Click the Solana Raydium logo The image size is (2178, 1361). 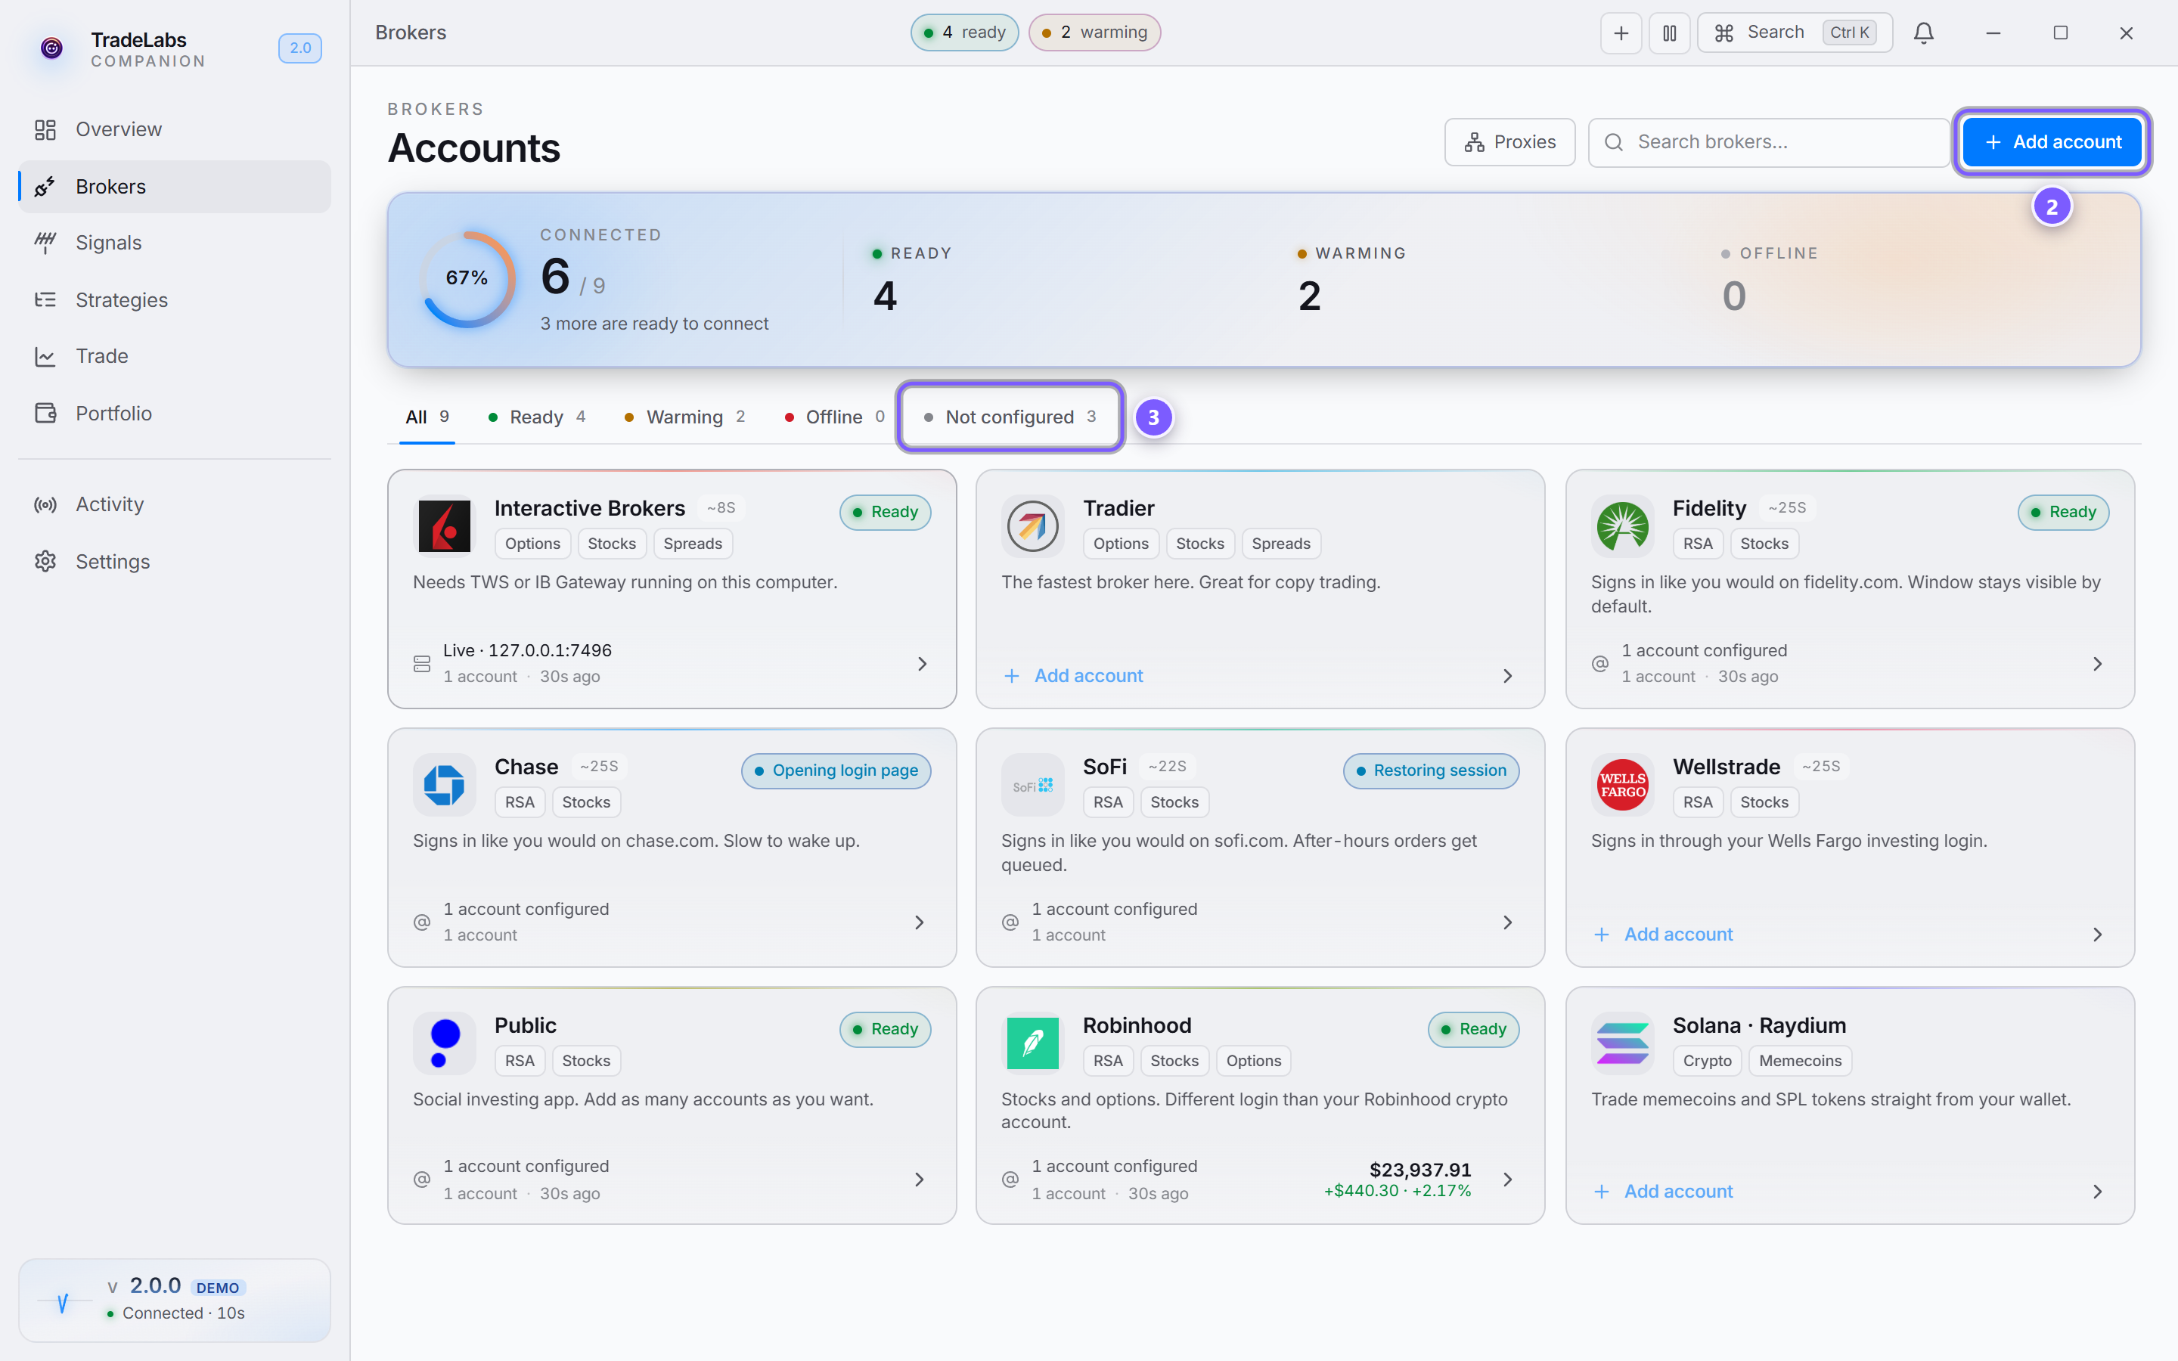point(1622,1043)
